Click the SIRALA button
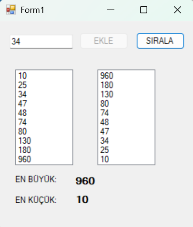The height and width of the screenshot is (227, 193). point(160,41)
